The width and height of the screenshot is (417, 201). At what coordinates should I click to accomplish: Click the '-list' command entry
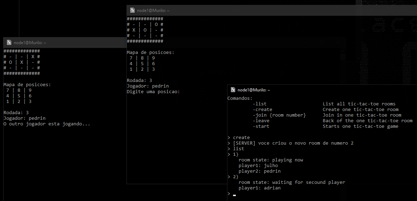[x=260, y=104]
